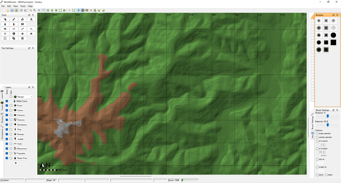Select the Read Only layer button

pyautogui.click(x=20, y=158)
